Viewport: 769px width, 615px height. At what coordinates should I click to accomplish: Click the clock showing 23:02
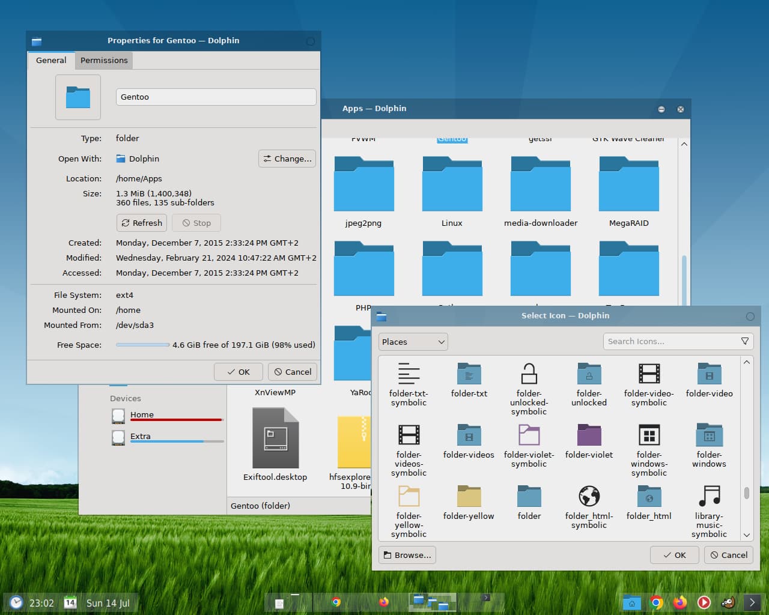(x=41, y=603)
